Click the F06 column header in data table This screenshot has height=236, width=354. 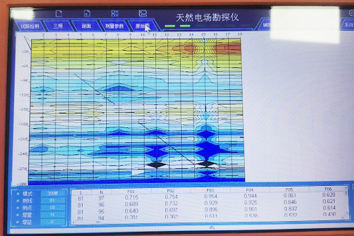[x=329, y=190]
